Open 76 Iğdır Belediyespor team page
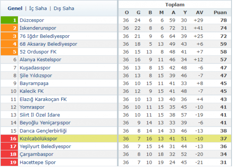The height and width of the screenshot is (167, 233). pyautogui.click(x=43, y=36)
